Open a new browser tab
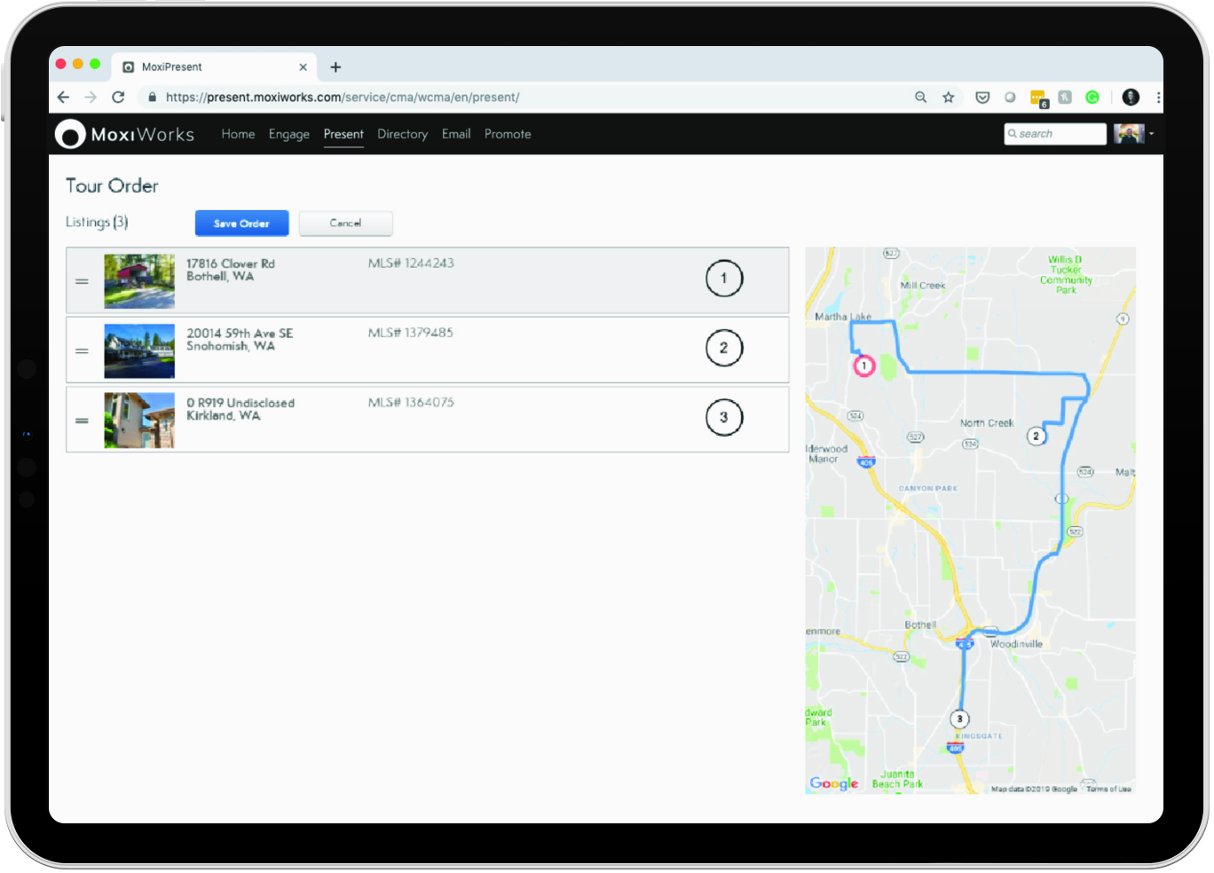This screenshot has width=1214, height=873. [x=335, y=67]
